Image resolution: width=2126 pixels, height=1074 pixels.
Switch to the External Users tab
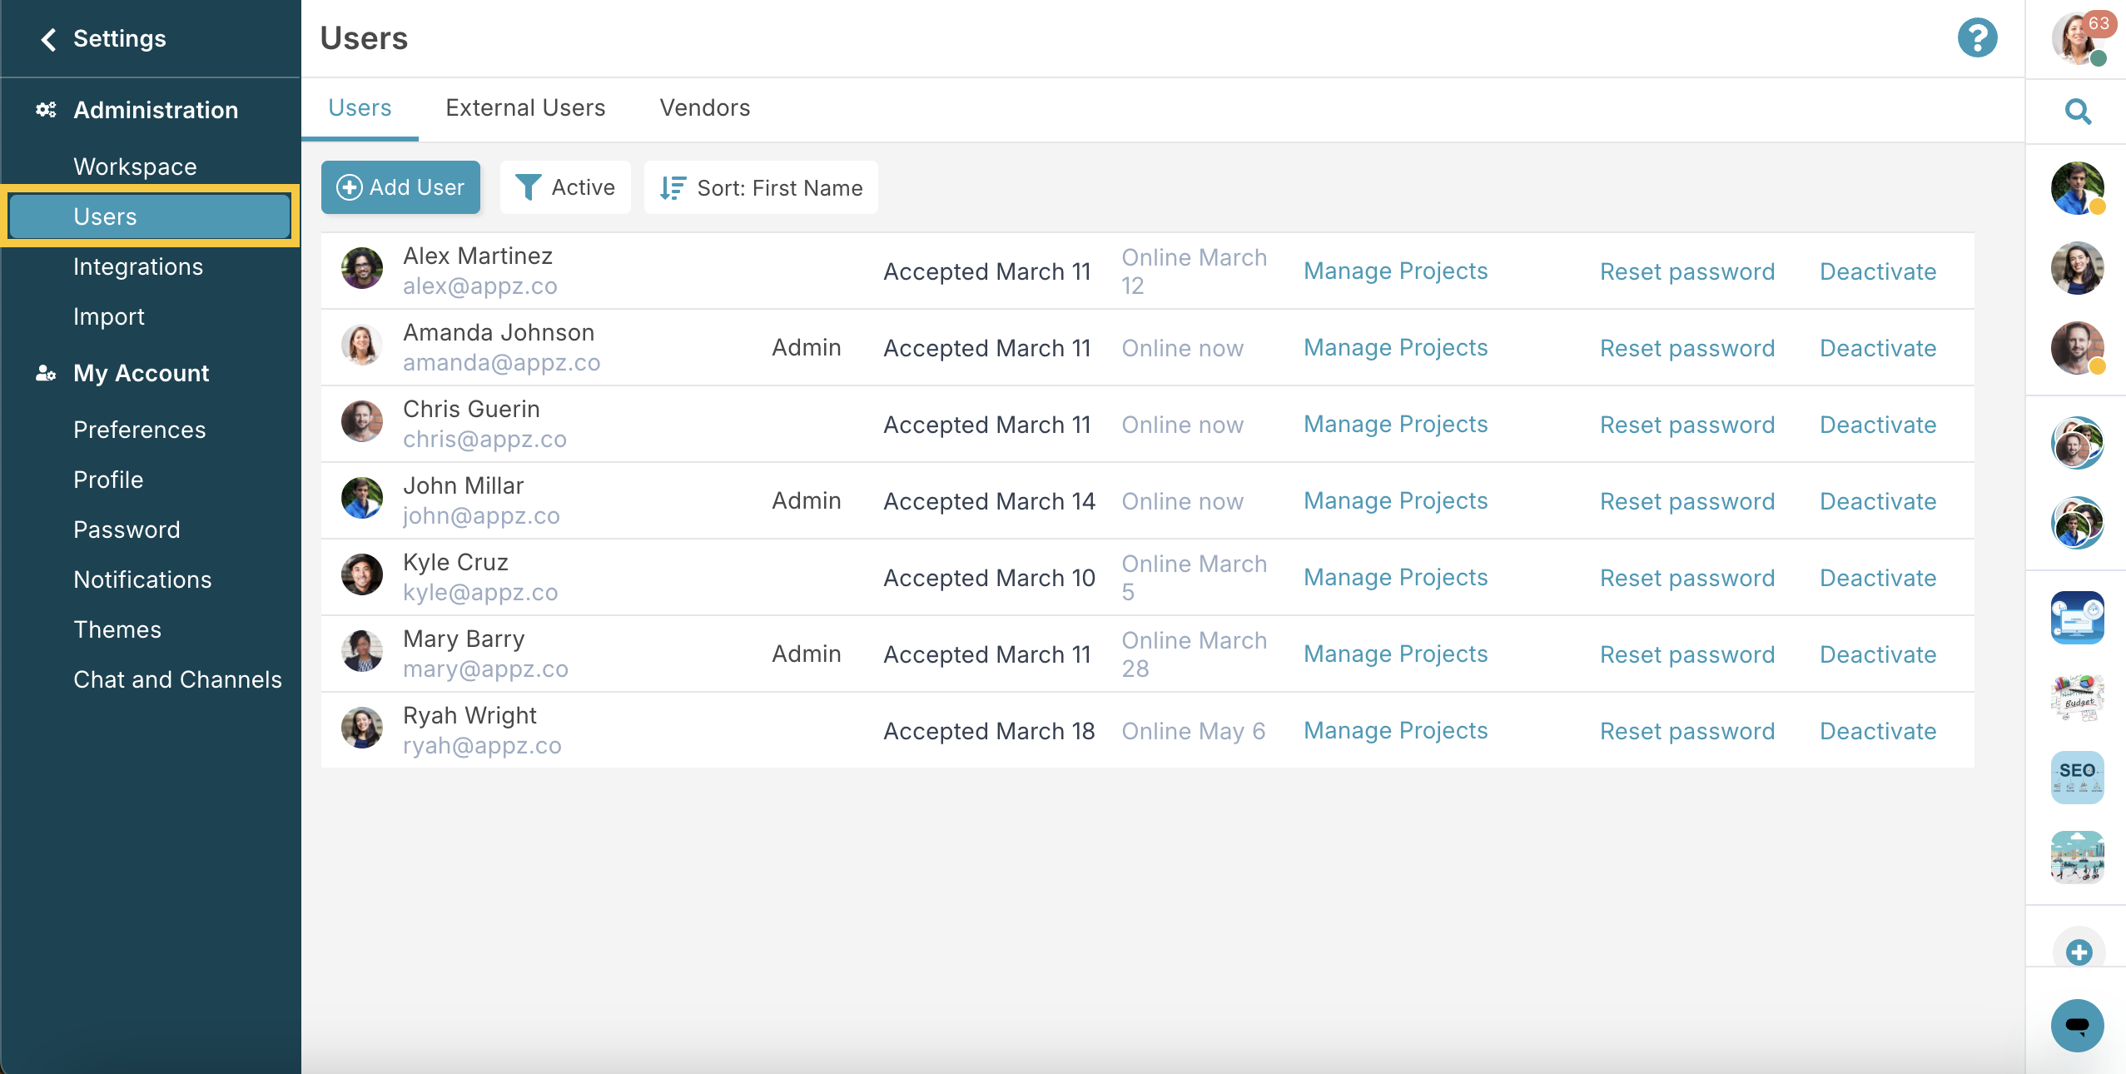pos(525,108)
